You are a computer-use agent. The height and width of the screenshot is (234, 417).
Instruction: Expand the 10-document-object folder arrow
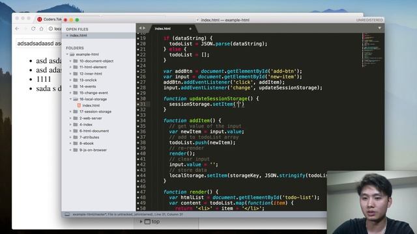coord(70,60)
